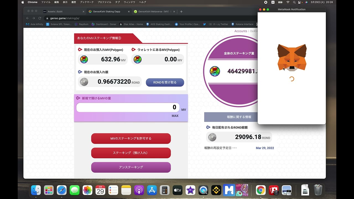Screen dimensions: 354x199
Task: Click MAX under the MV amount field
Action: (x=175, y=116)
